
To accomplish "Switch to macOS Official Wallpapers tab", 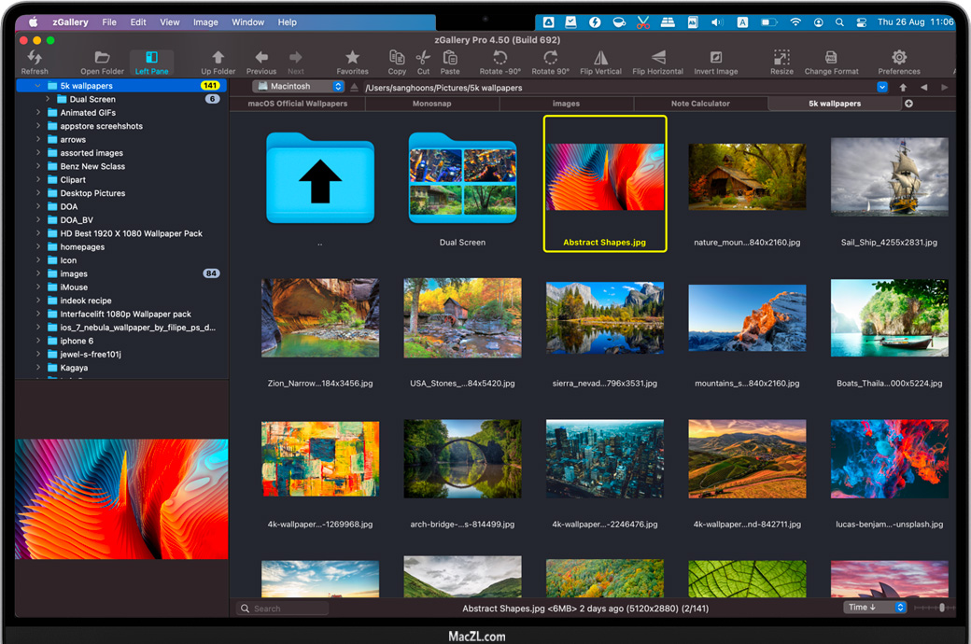I will pos(297,104).
